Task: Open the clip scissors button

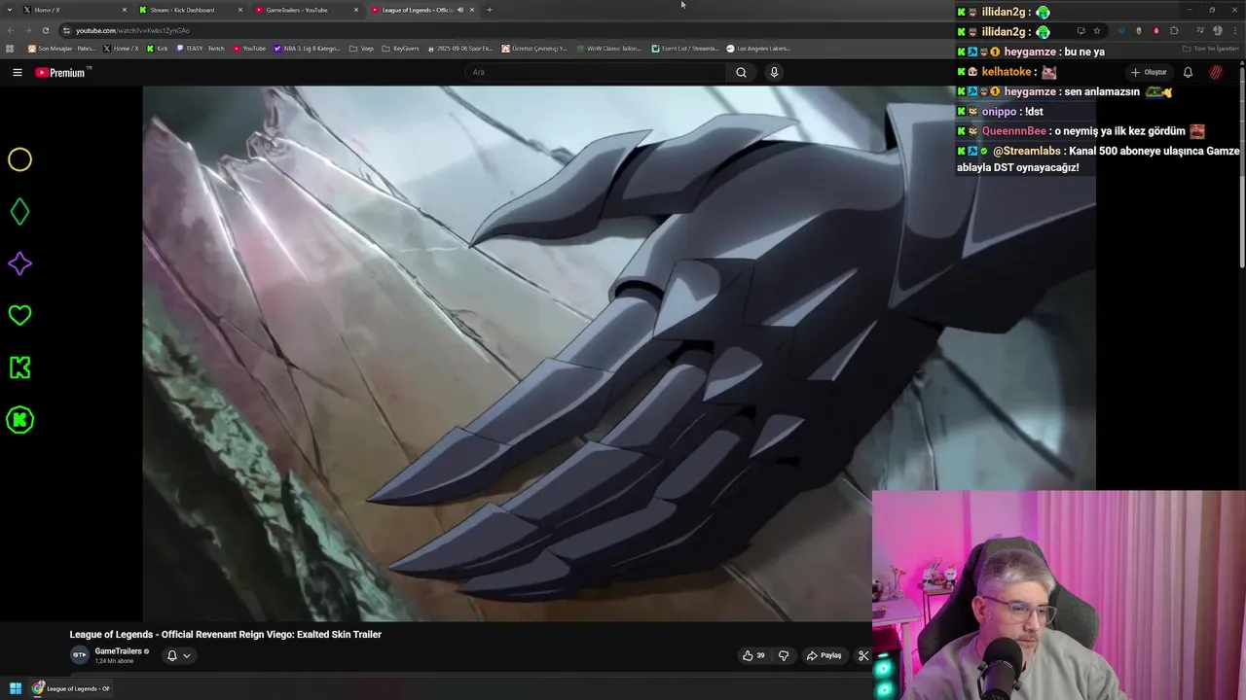Action: 862,655
